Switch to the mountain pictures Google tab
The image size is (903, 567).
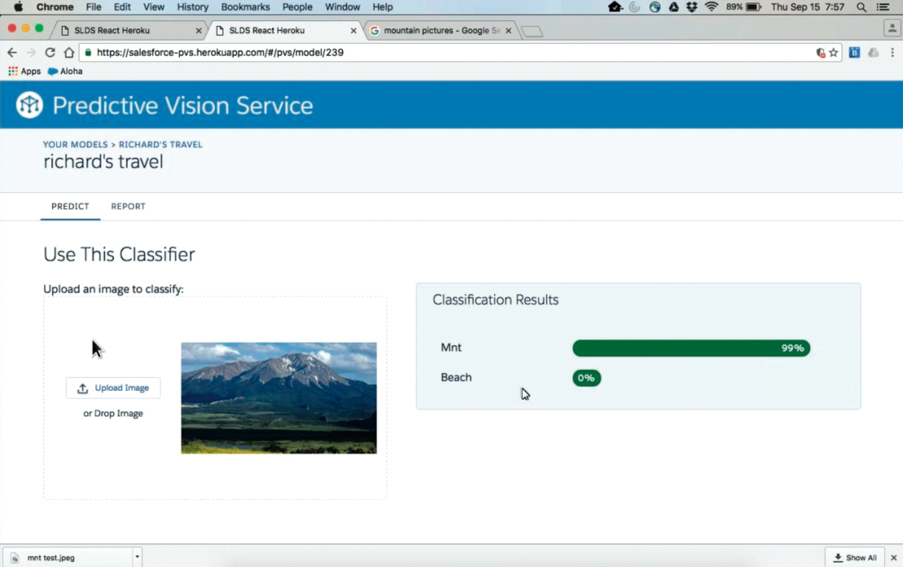coord(440,30)
